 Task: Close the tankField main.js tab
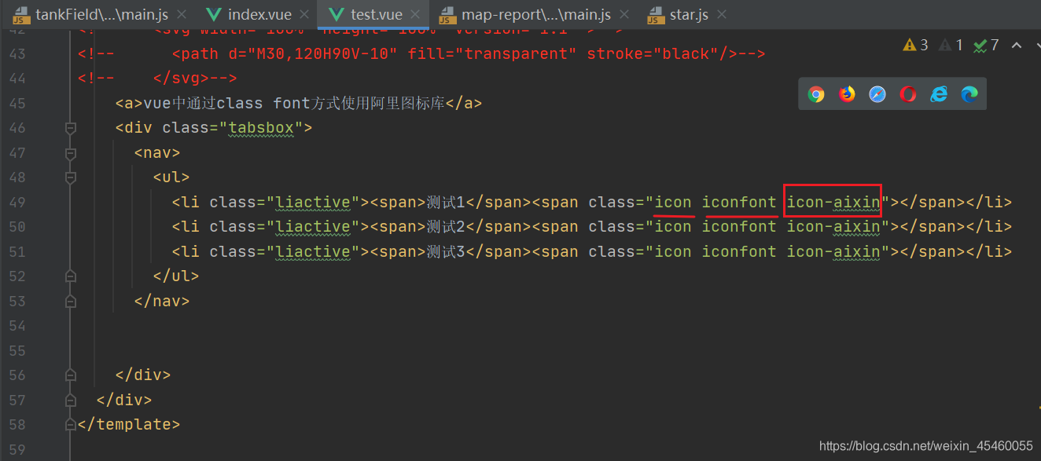tap(182, 14)
